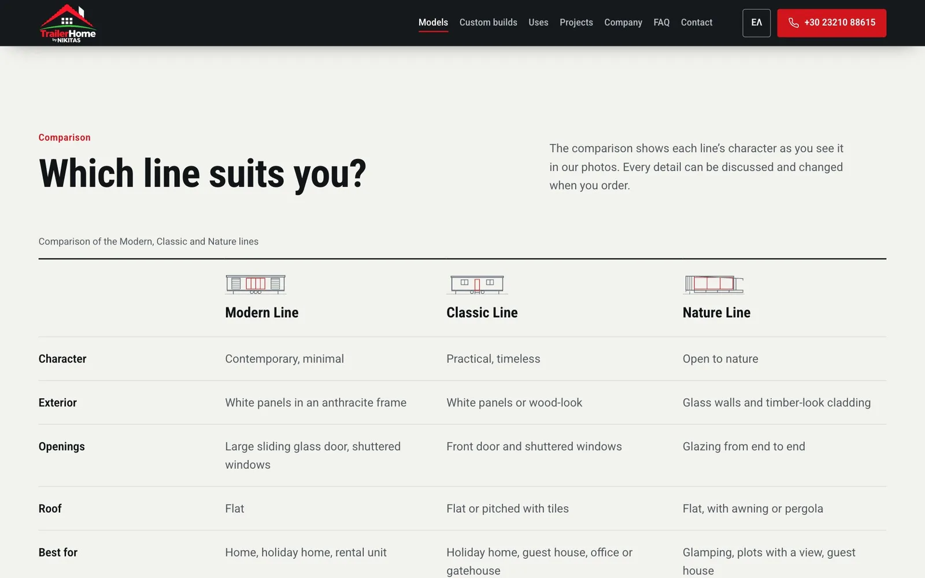925x578 pixels.
Task: Open the FAQ page
Action: pos(661,23)
